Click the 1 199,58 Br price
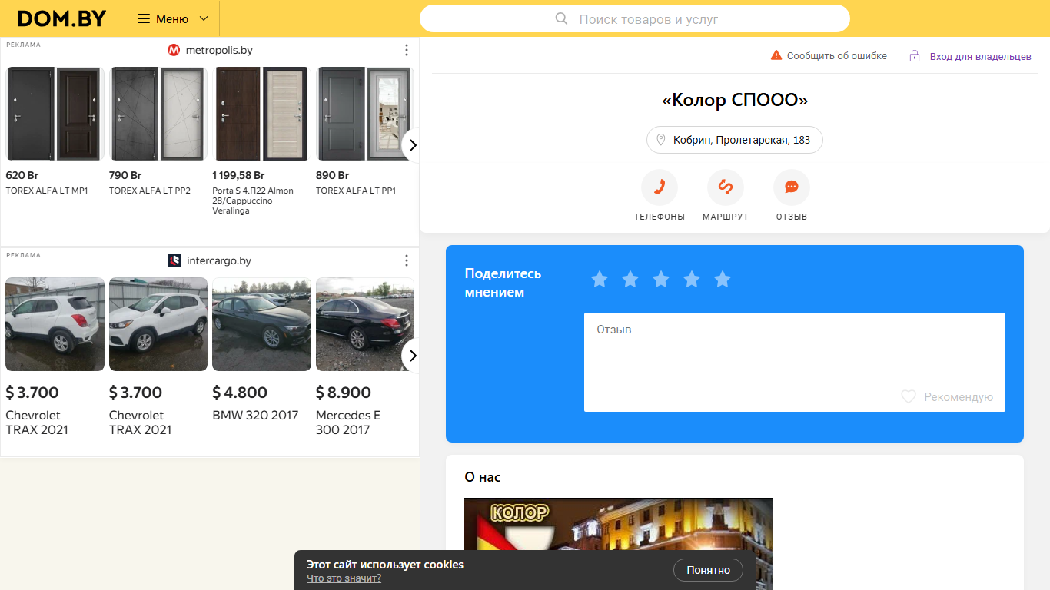Screen dimensions: 1050x590 238,175
